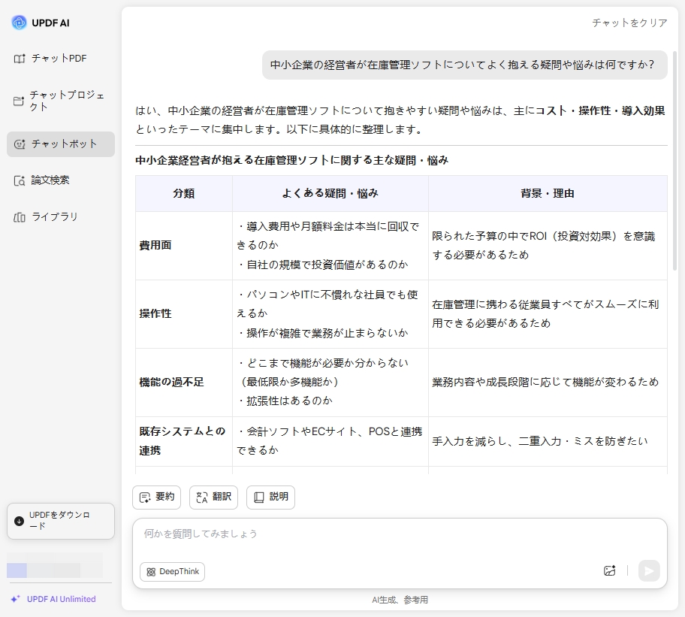Click チャットをクリア to clear chat
This screenshot has width=685, height=617.
click(x=629, y=23)
